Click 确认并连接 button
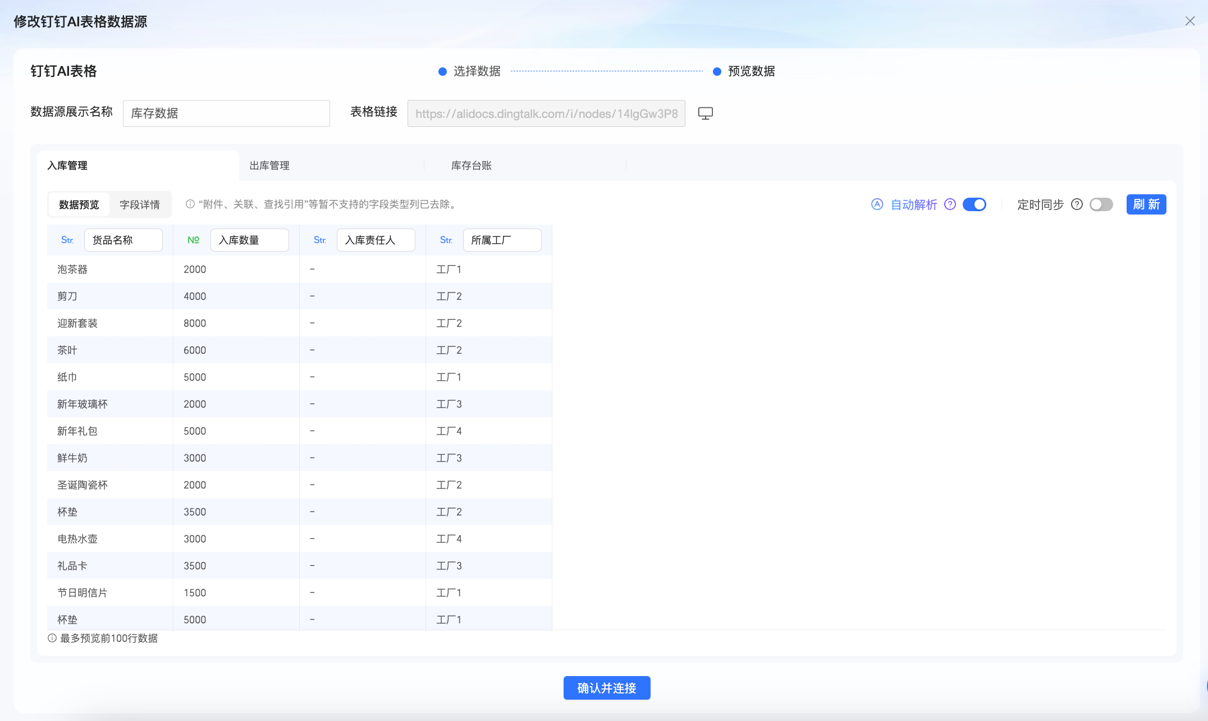The height and width of the screenshot is (721, 1208). click(x=606, y=688)
